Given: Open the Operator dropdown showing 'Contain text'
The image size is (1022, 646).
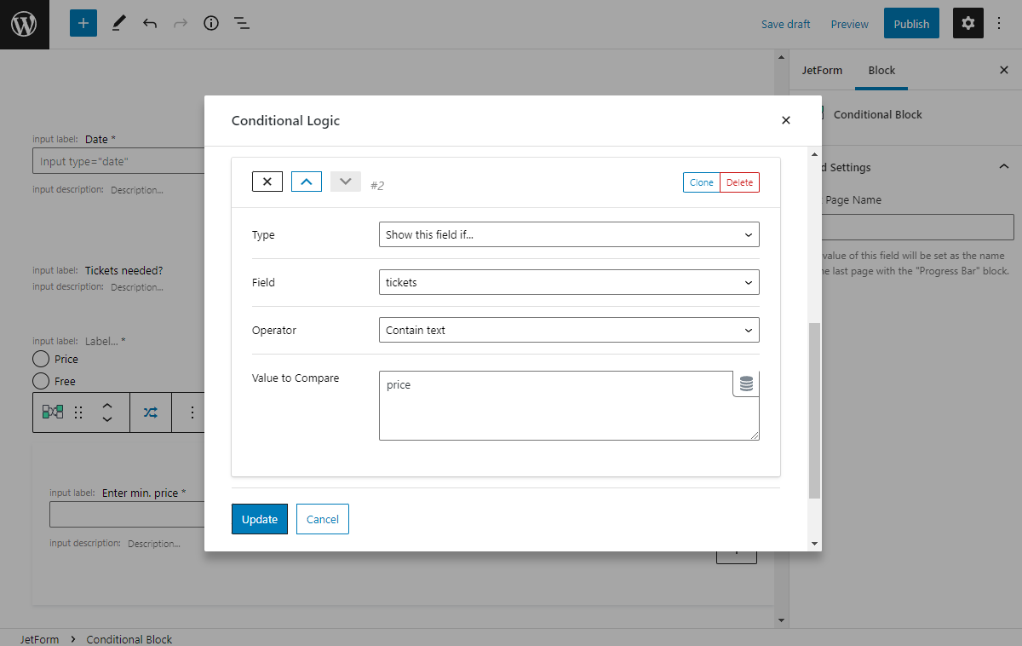Looking at the screenshot, I should (569, 330).
